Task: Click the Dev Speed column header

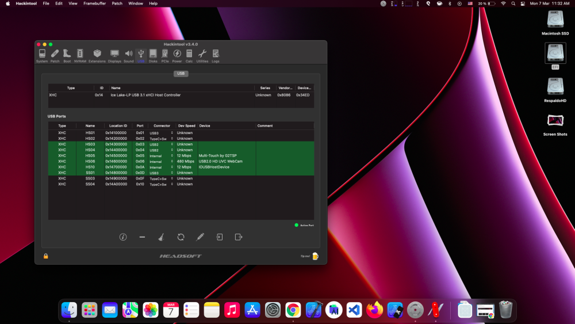Action: tap(187, 125)
